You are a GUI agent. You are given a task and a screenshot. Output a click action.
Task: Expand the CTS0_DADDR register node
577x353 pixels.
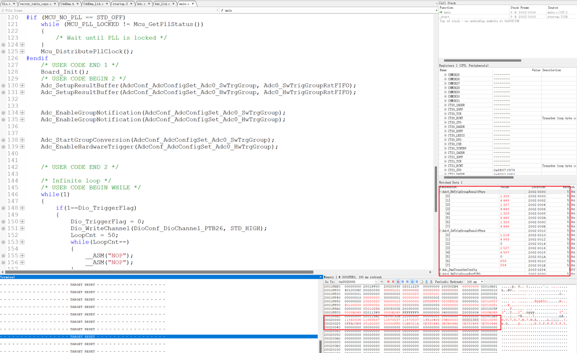coord(445,127)
